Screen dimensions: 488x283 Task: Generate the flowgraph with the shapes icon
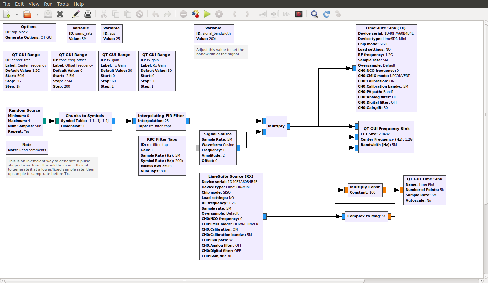(x=195, y=14)
